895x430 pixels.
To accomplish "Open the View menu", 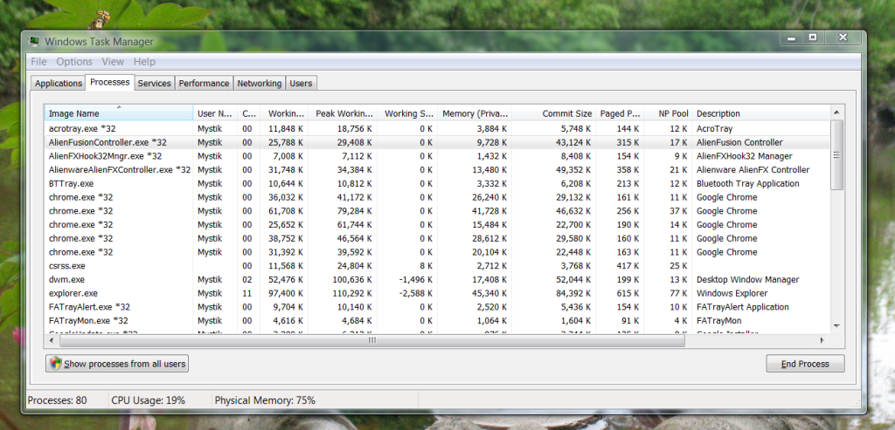I will point(113,62).
